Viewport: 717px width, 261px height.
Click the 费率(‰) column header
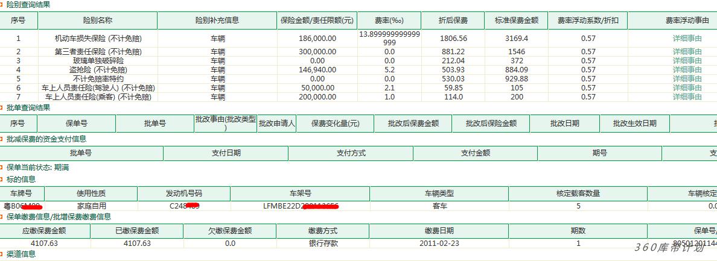pyautogui.click(x=389, y=20)
